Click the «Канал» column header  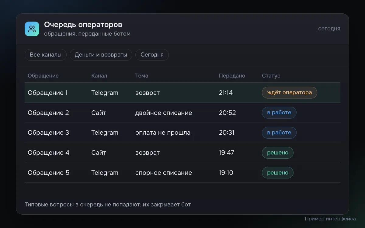99,76
